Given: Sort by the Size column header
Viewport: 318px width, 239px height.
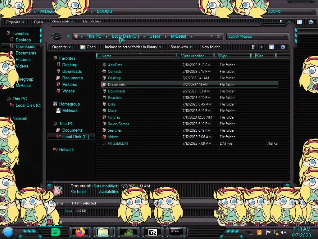Looking at the screenshot, I should tap(266, 56).
